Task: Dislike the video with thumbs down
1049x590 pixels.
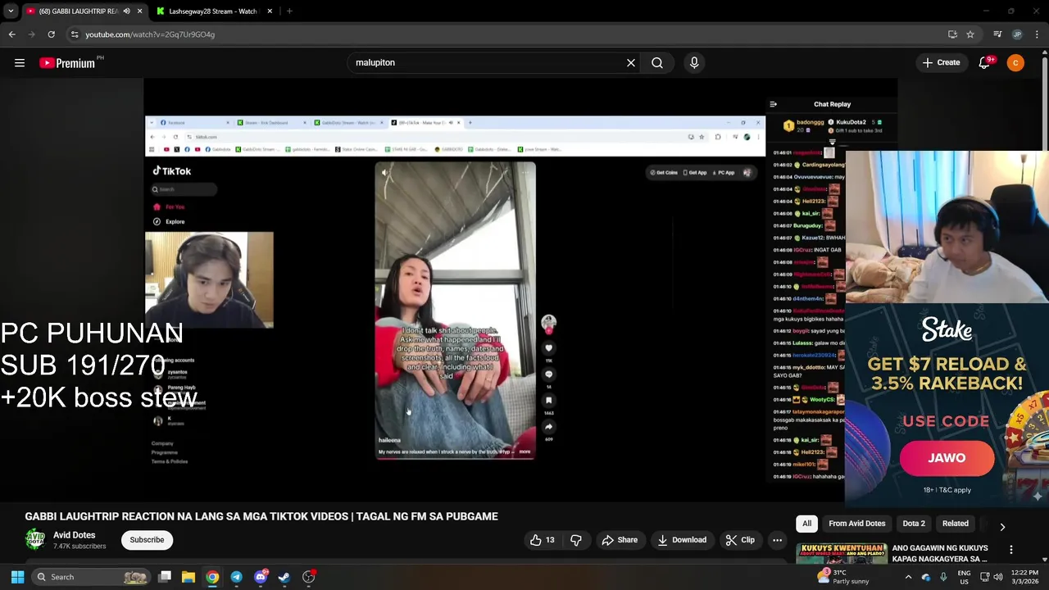Action: [576, 540]
